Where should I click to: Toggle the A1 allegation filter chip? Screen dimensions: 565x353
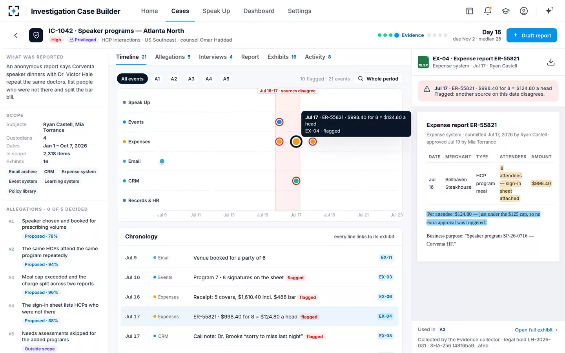click(x=157, y=79)
